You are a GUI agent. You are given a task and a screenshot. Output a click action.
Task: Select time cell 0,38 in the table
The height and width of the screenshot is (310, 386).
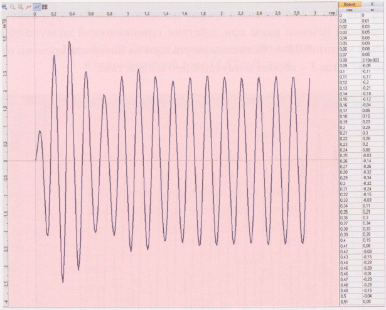(x=350, y=229)
